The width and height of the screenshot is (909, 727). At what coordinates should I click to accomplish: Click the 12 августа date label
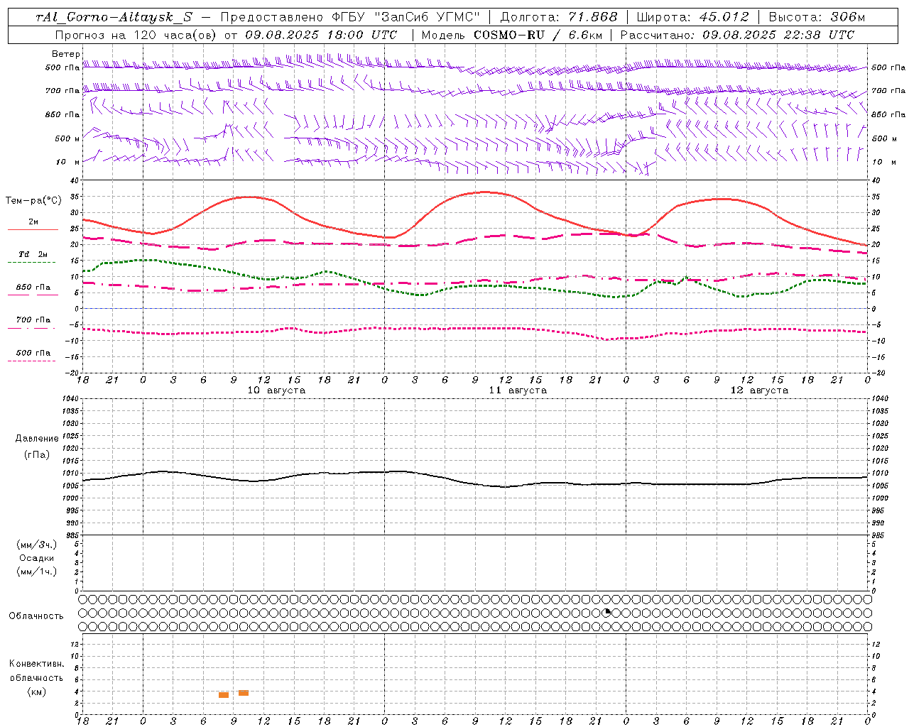759,390
